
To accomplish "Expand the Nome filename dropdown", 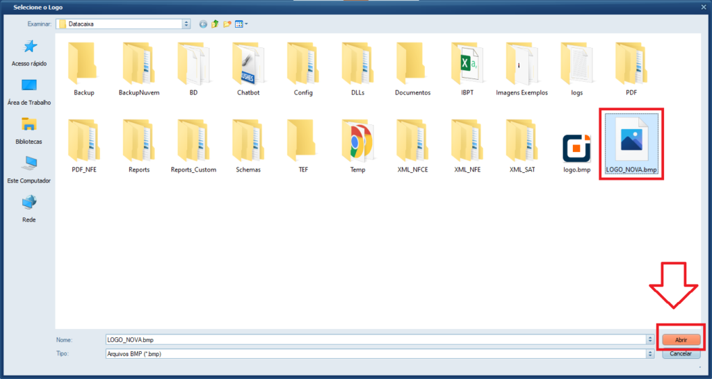I will pyautogui.click(x=650, y=340).
